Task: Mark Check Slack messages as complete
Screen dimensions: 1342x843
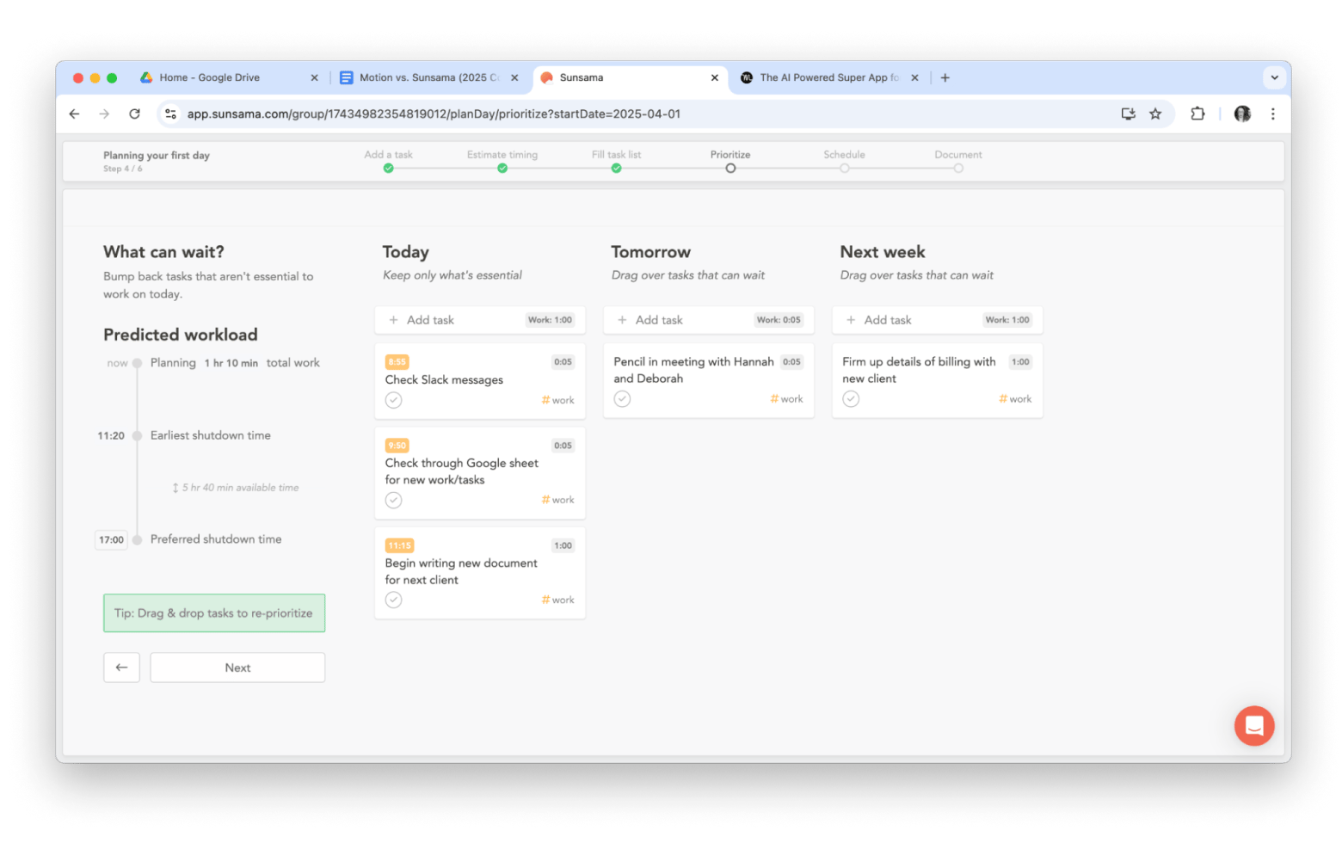Action: (x=393, y=400)
